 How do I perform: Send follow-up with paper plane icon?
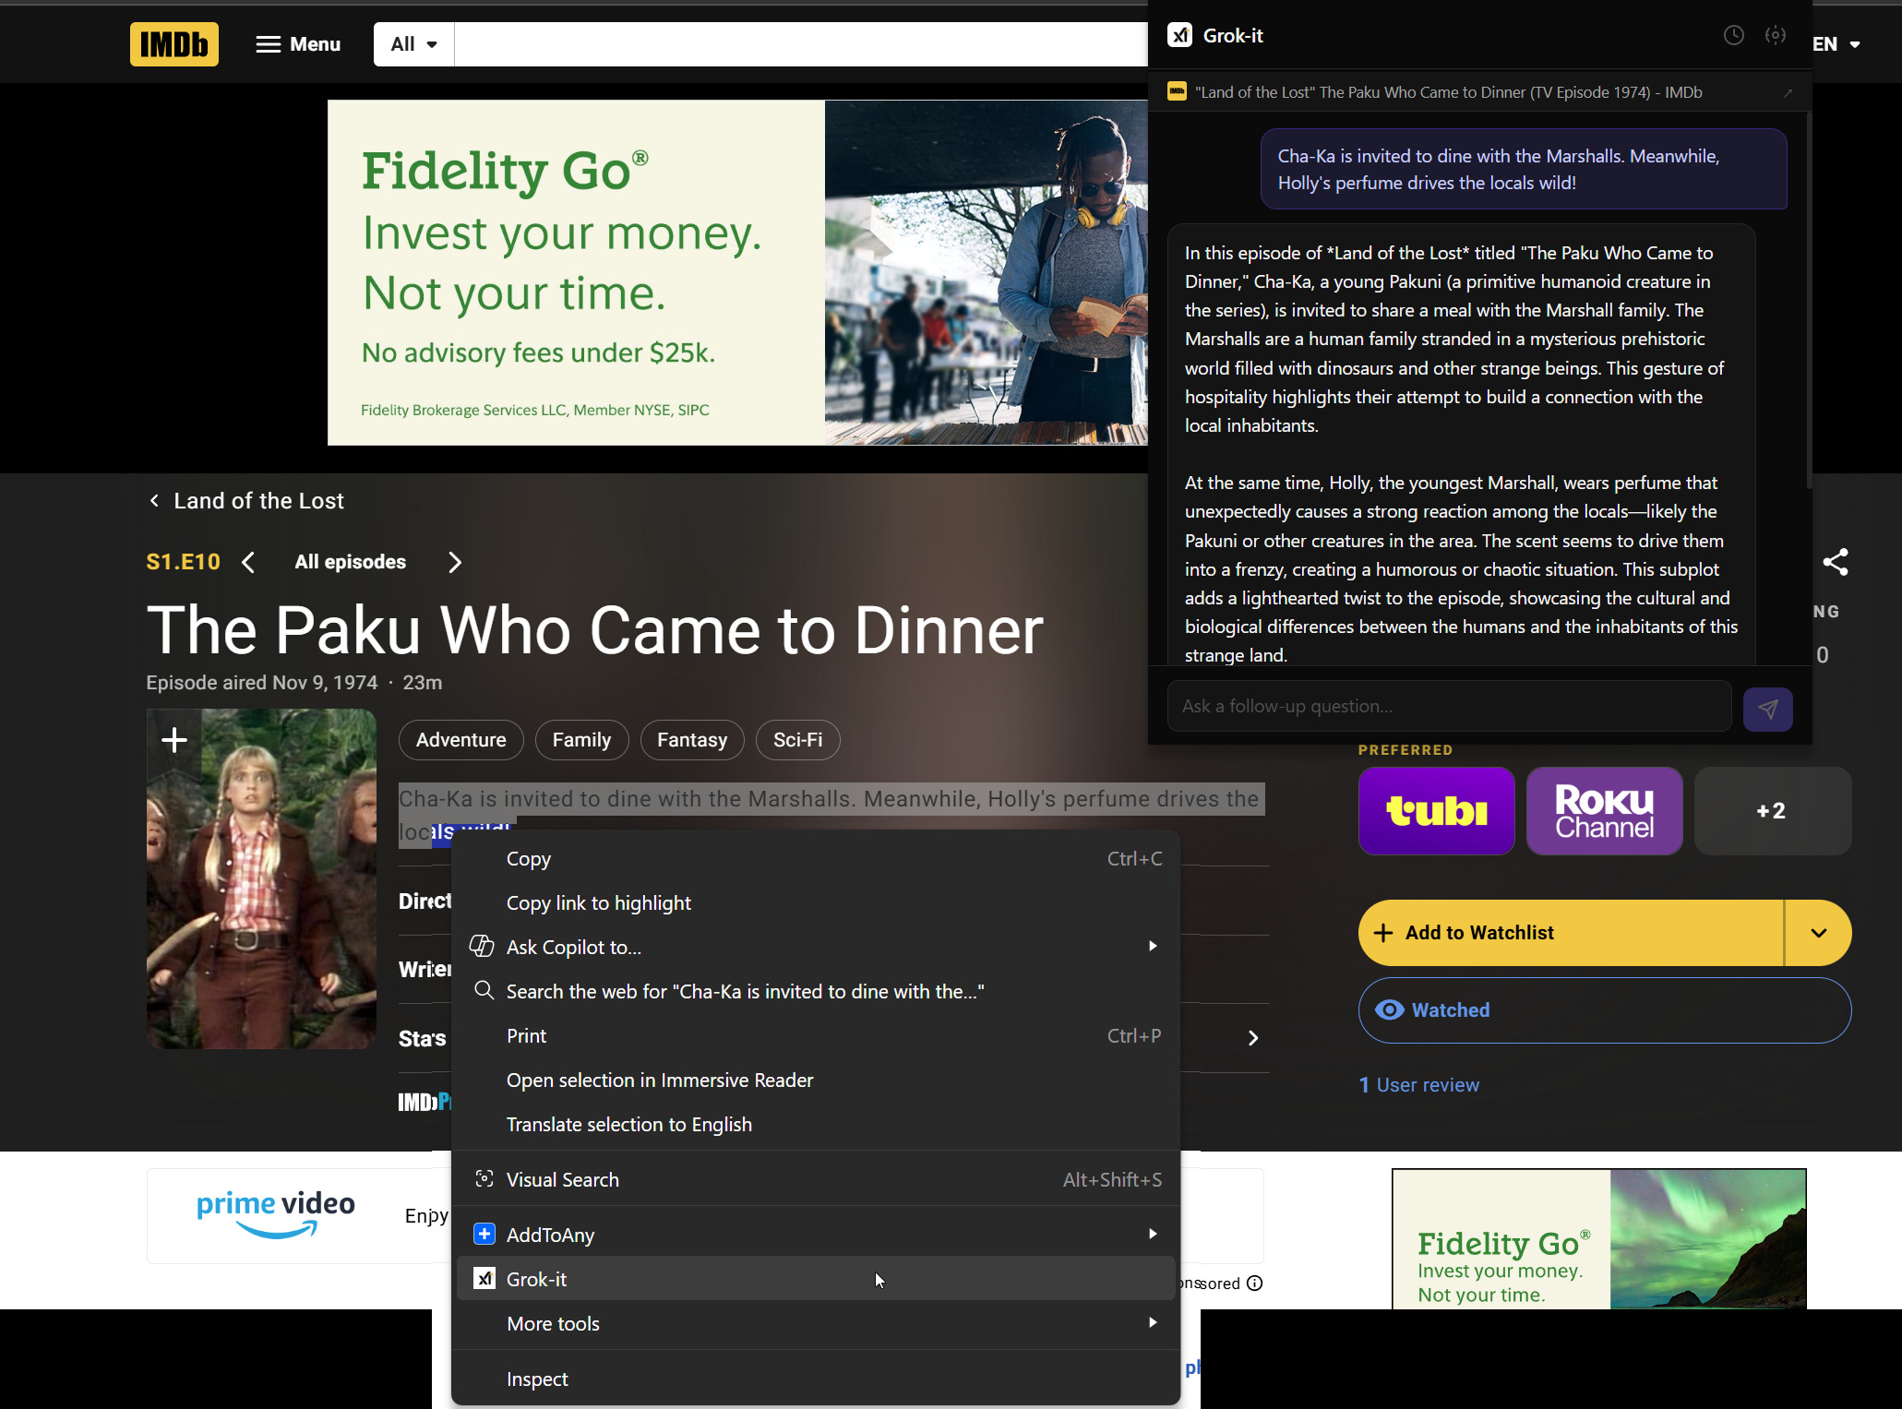(x=1767, y=709)
